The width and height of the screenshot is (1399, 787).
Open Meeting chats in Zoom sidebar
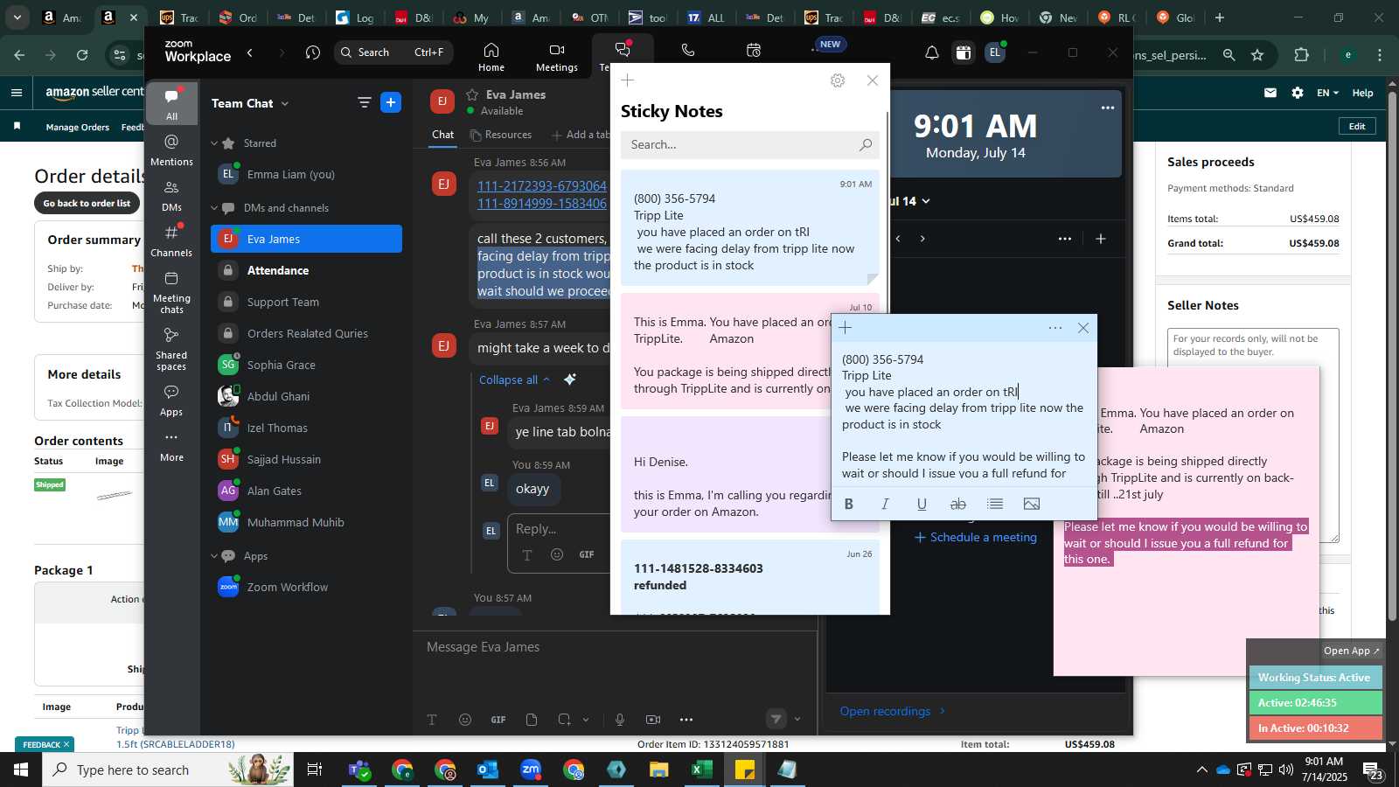click(x=171, y=292)
